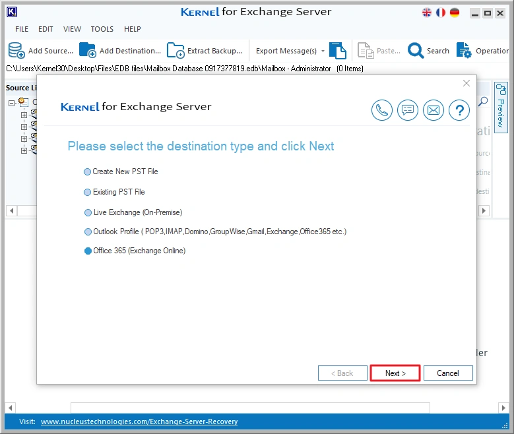Switch language with the French flag

[x=441, y=13]
